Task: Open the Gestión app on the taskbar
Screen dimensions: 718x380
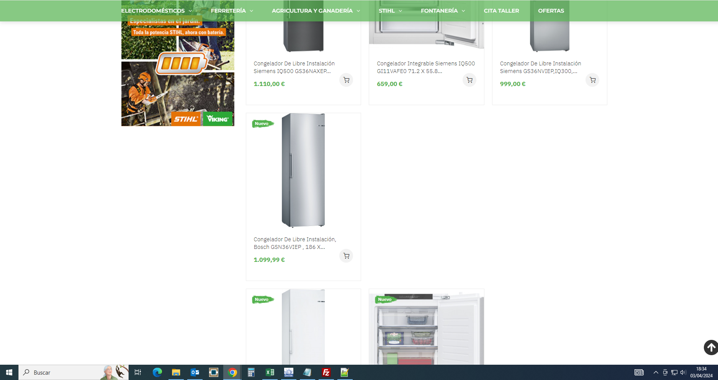Action: tap(288, 372)
